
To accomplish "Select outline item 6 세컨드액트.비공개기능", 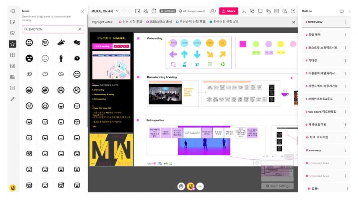I will click(326, 86).
